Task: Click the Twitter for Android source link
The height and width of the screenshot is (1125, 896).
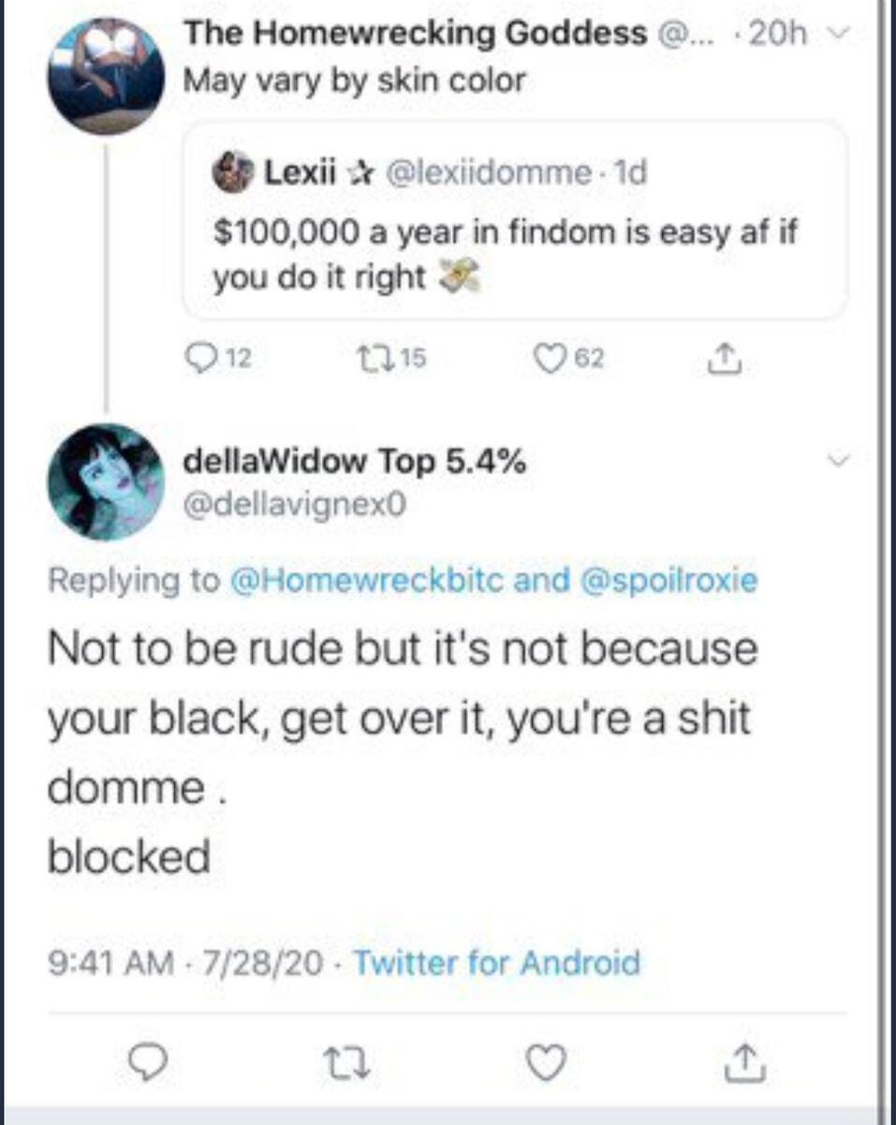Action: click(x=496, y=963)
